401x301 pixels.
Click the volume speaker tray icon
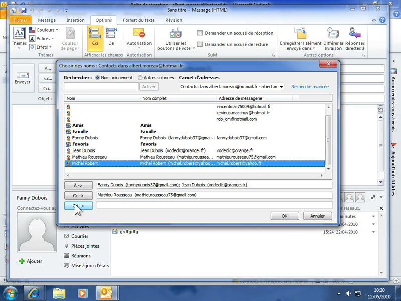point(348,293)
